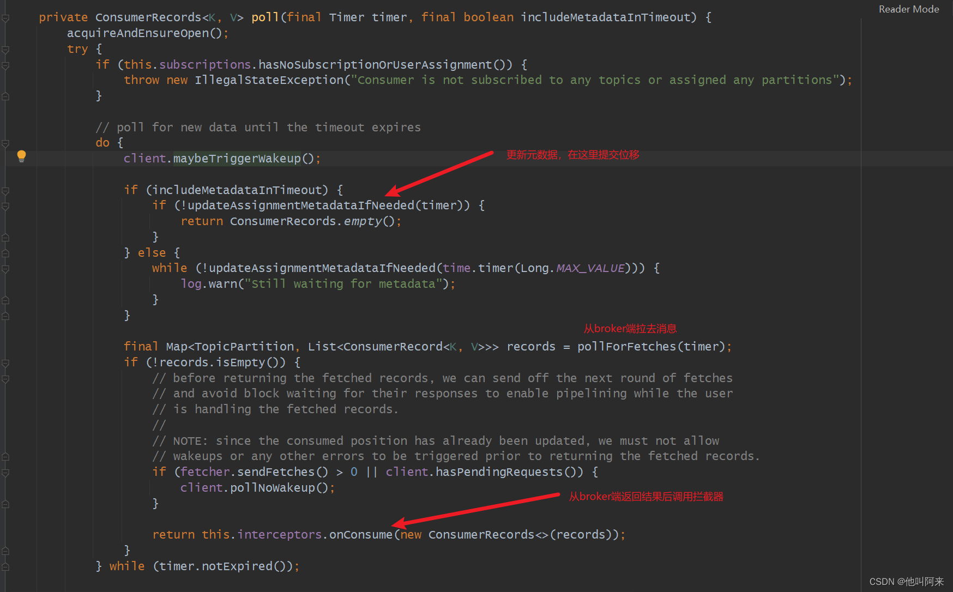Click the 'poll for new data' comment
The height and width of the screenshot is (592, 953).
(x=258, y=128)
